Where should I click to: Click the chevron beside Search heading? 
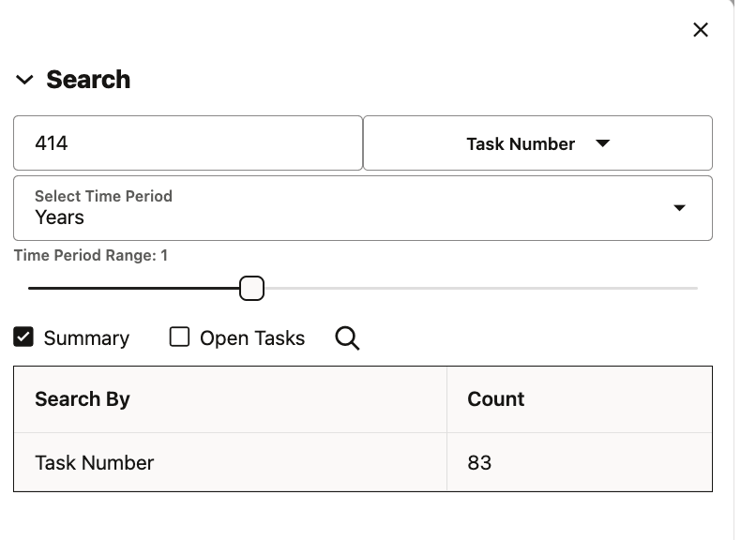click(x=23, y=80)
